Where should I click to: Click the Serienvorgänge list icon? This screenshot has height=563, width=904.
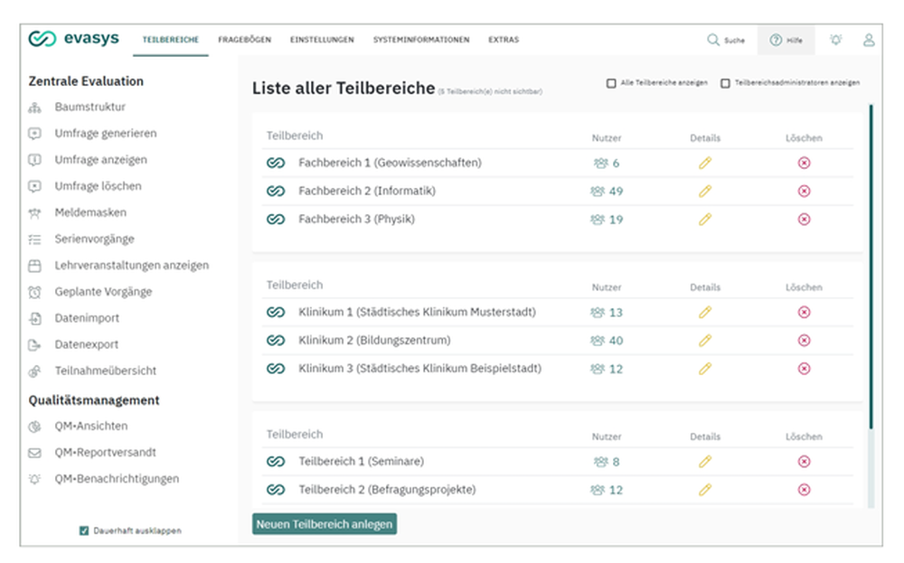(x=34, y=239)
